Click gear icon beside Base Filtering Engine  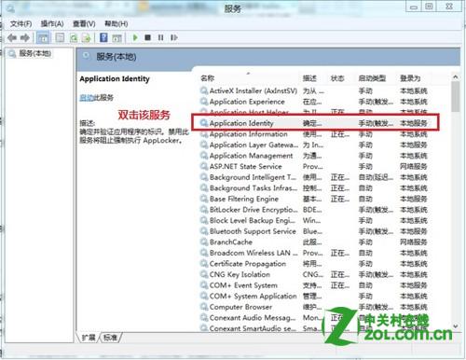[204, 199]
